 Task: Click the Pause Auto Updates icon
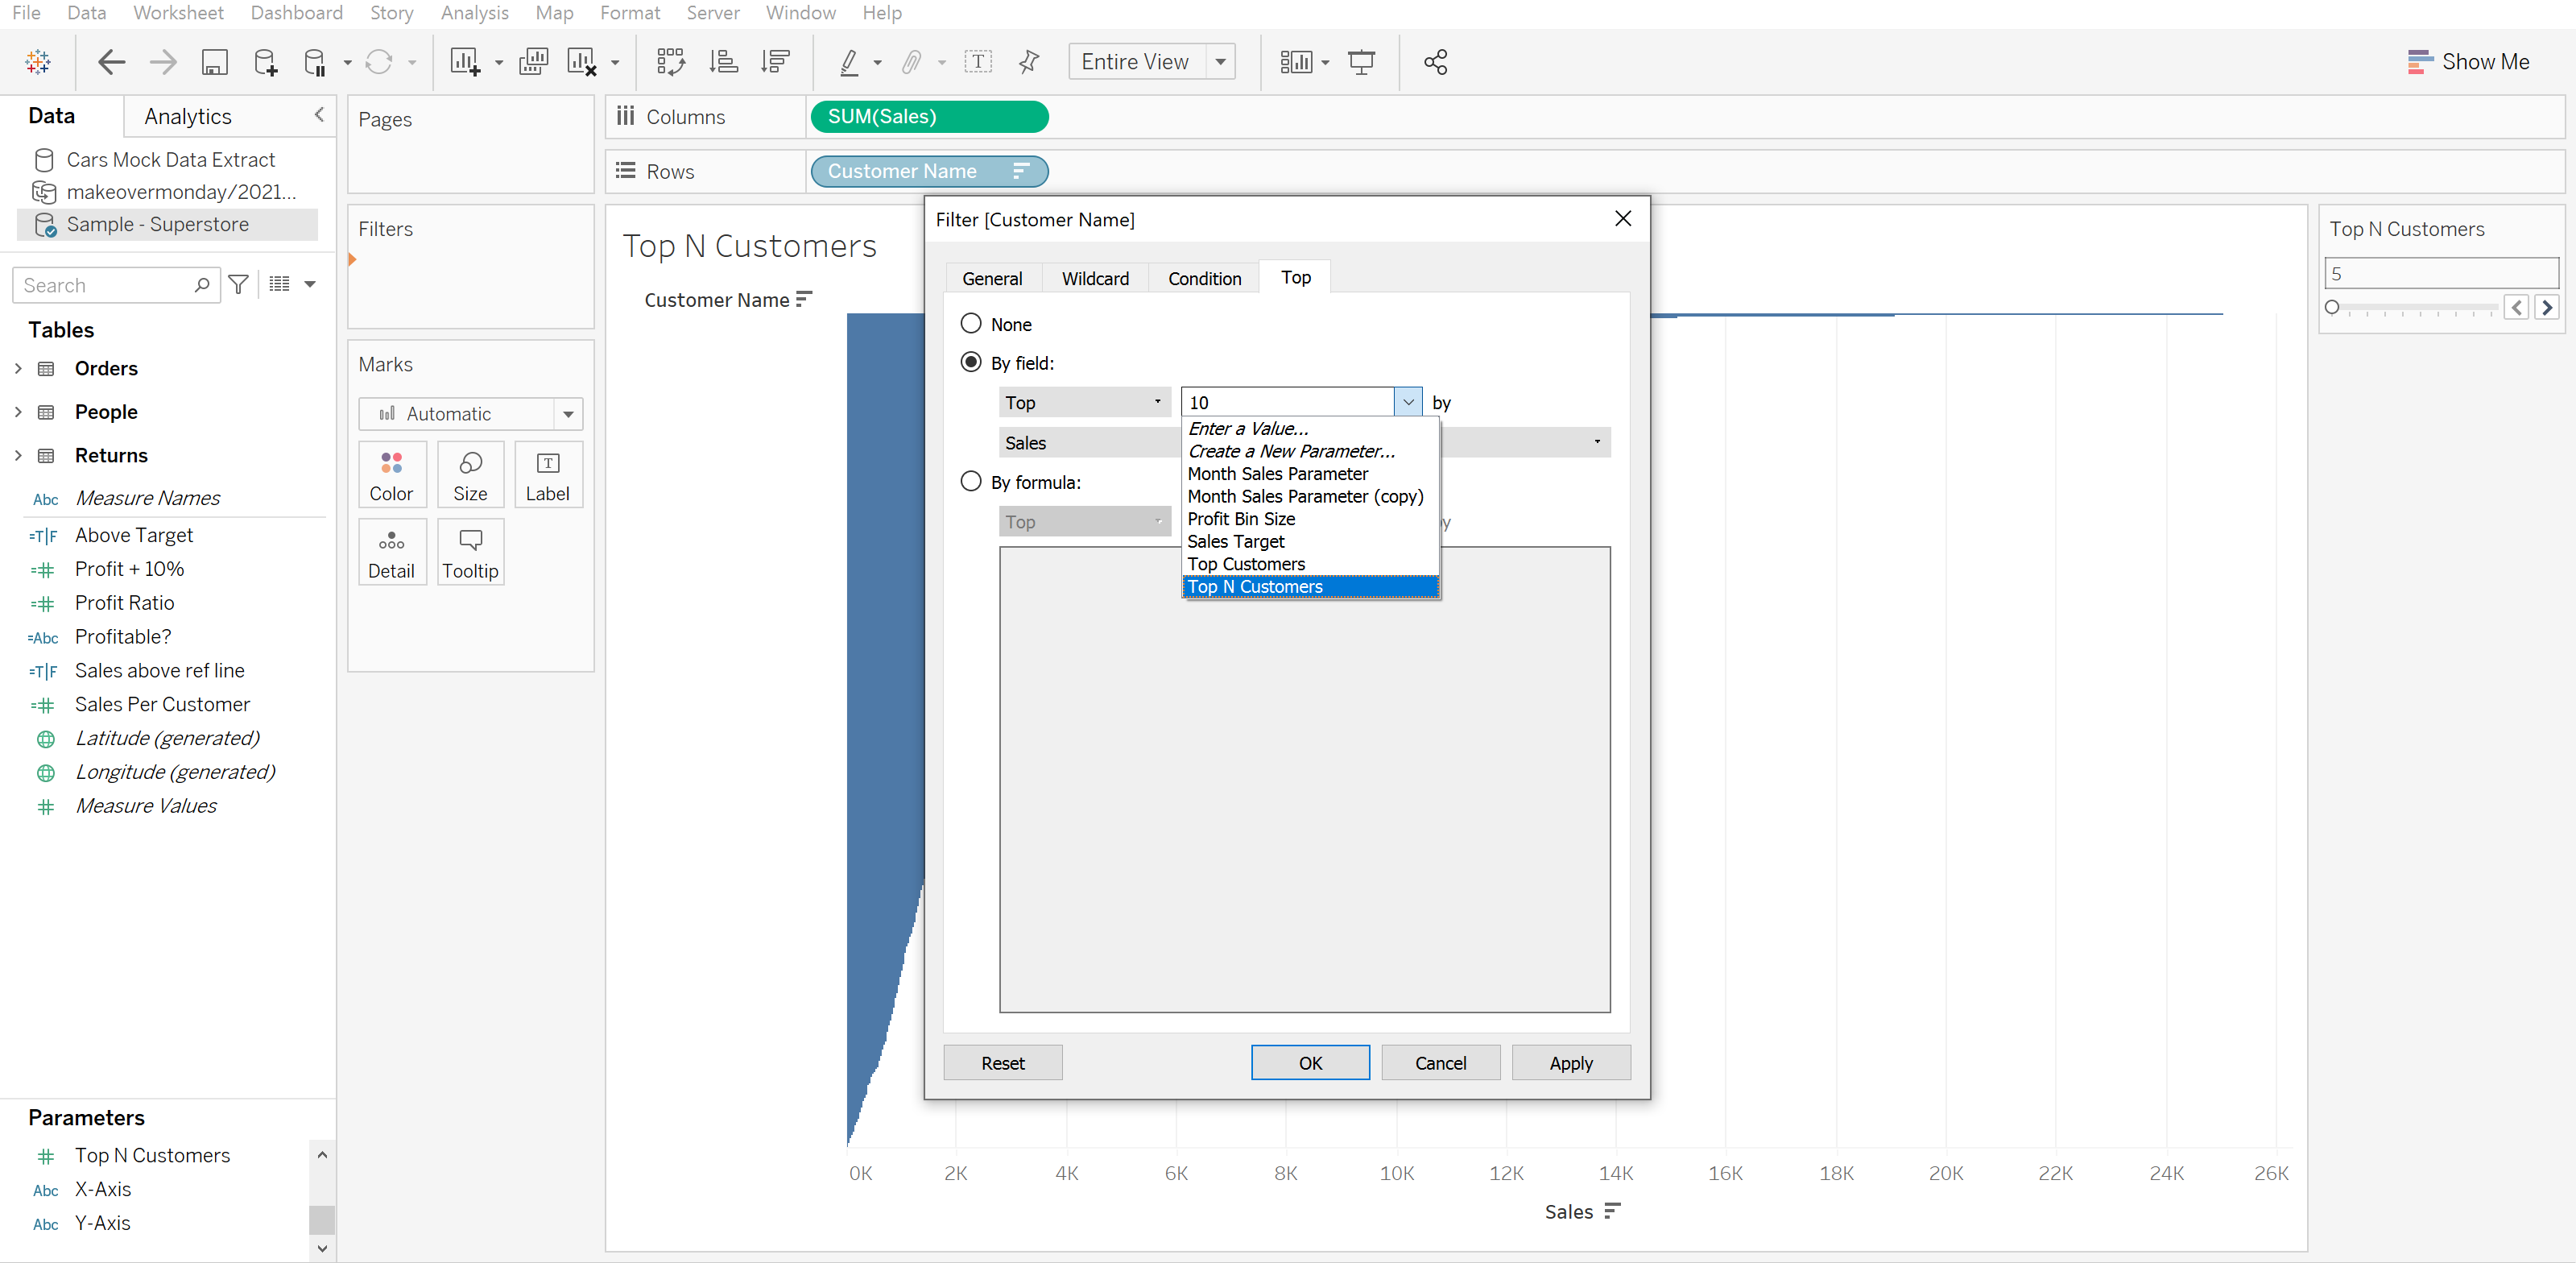pos(315,62)
